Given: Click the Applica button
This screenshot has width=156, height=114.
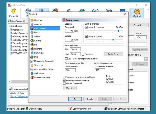Looking at the screenshot, I should click(105, 99).
